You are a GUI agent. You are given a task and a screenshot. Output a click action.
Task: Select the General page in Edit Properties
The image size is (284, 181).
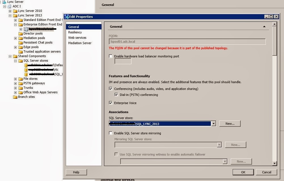84,27
